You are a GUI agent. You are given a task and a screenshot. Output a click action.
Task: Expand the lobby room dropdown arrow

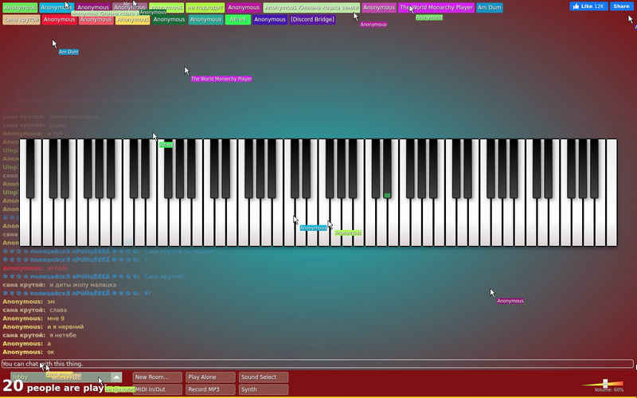[116, 377]
